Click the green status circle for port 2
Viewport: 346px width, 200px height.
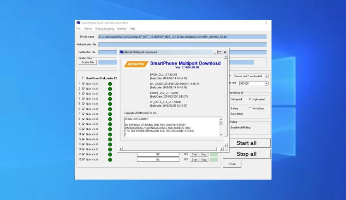[x=110, y=89]
